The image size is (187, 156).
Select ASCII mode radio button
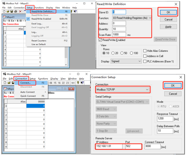pos(170,106)
